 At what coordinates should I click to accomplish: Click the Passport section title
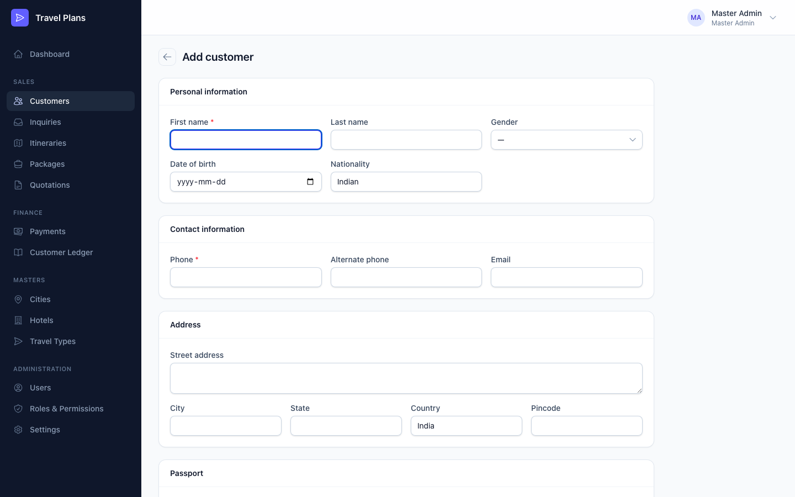187,473
